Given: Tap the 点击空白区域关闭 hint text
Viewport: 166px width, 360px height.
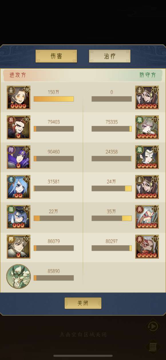Looking at the screenshot, I should 83,334.
